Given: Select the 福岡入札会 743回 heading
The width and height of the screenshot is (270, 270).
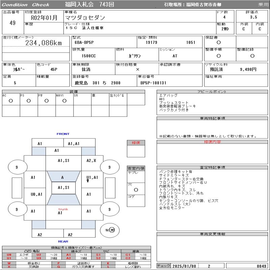Looking at the screenshot, I should pyautogui.click(x=89, y=4).
